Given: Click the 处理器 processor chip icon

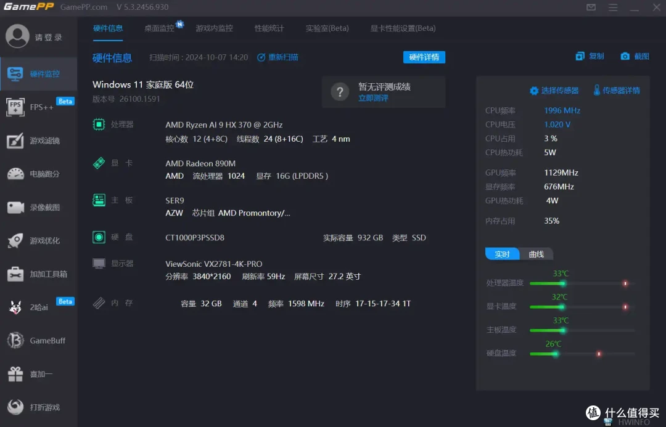Looking at the screenshot, I should point(99,124).
